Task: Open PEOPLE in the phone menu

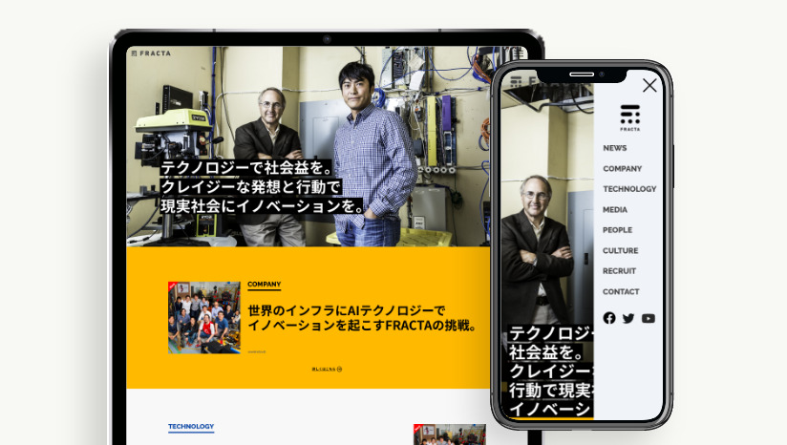Action: click(617, 230)
